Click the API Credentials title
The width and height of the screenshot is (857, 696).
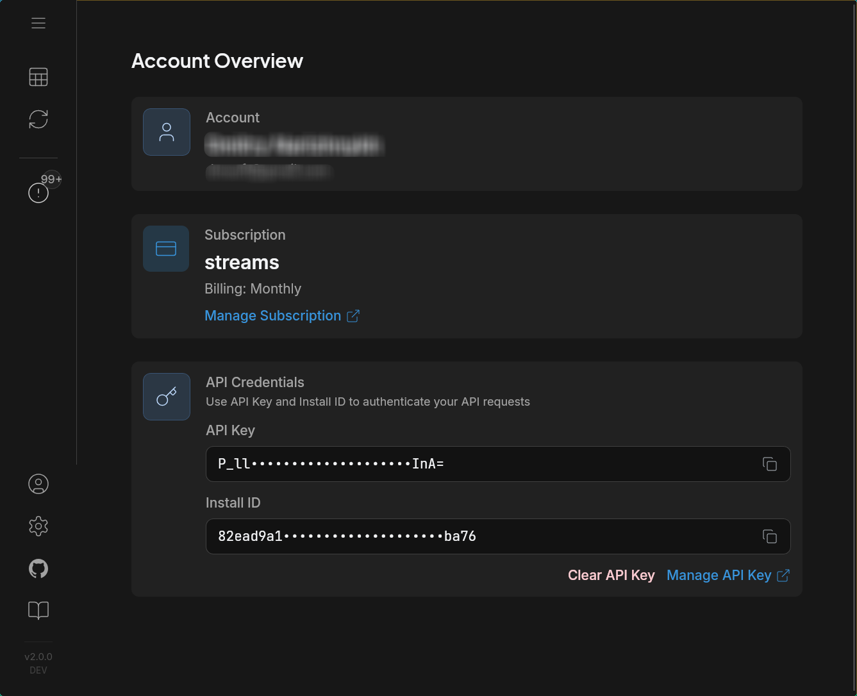tap(255, 383)
